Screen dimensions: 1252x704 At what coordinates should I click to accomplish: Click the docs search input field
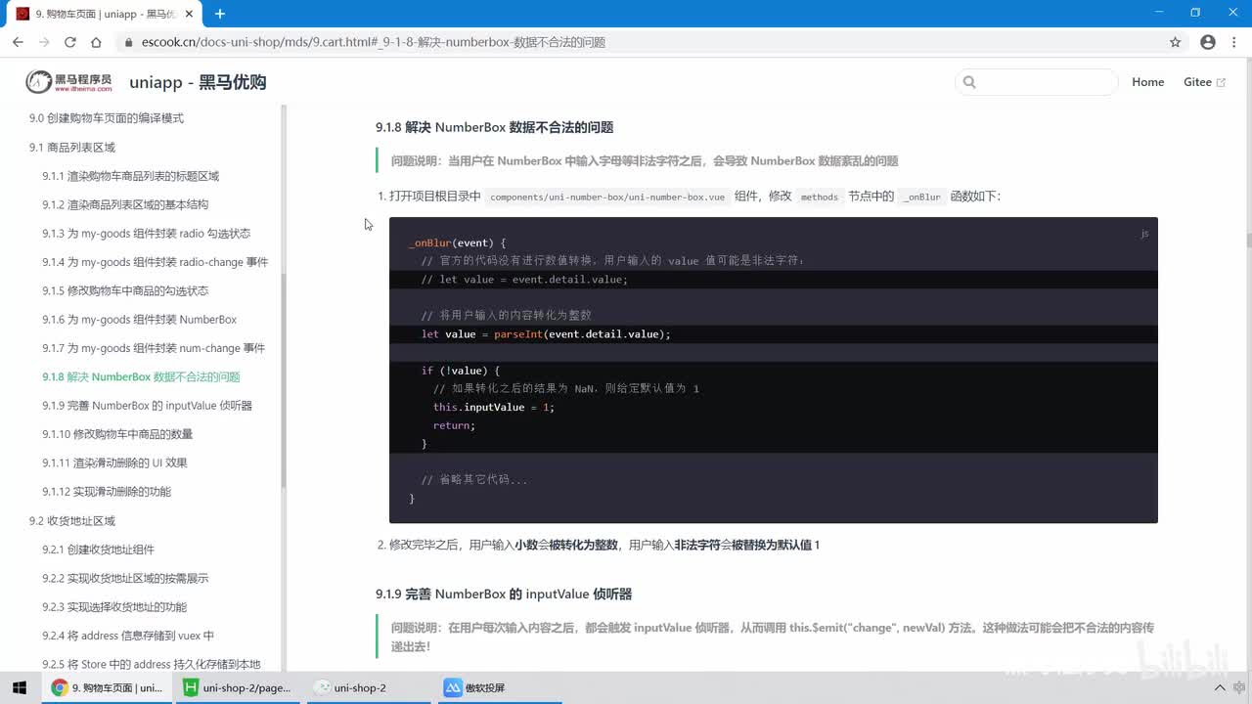(x=1036, y=82)
